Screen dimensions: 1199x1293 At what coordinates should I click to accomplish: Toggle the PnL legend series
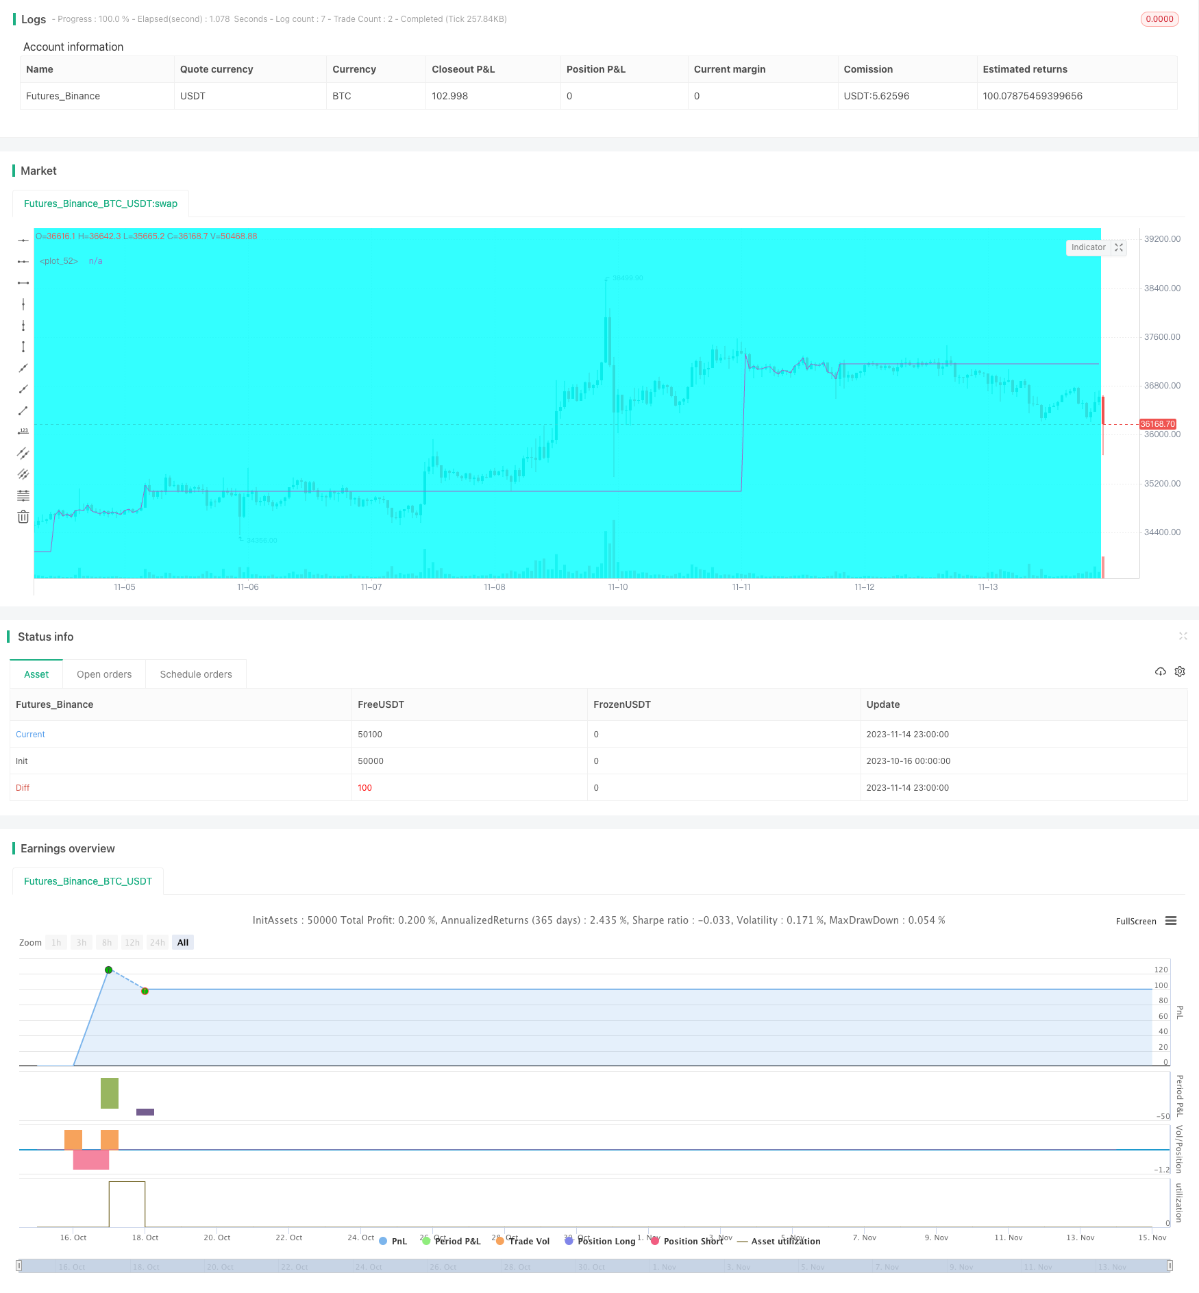coord(393,1241)
